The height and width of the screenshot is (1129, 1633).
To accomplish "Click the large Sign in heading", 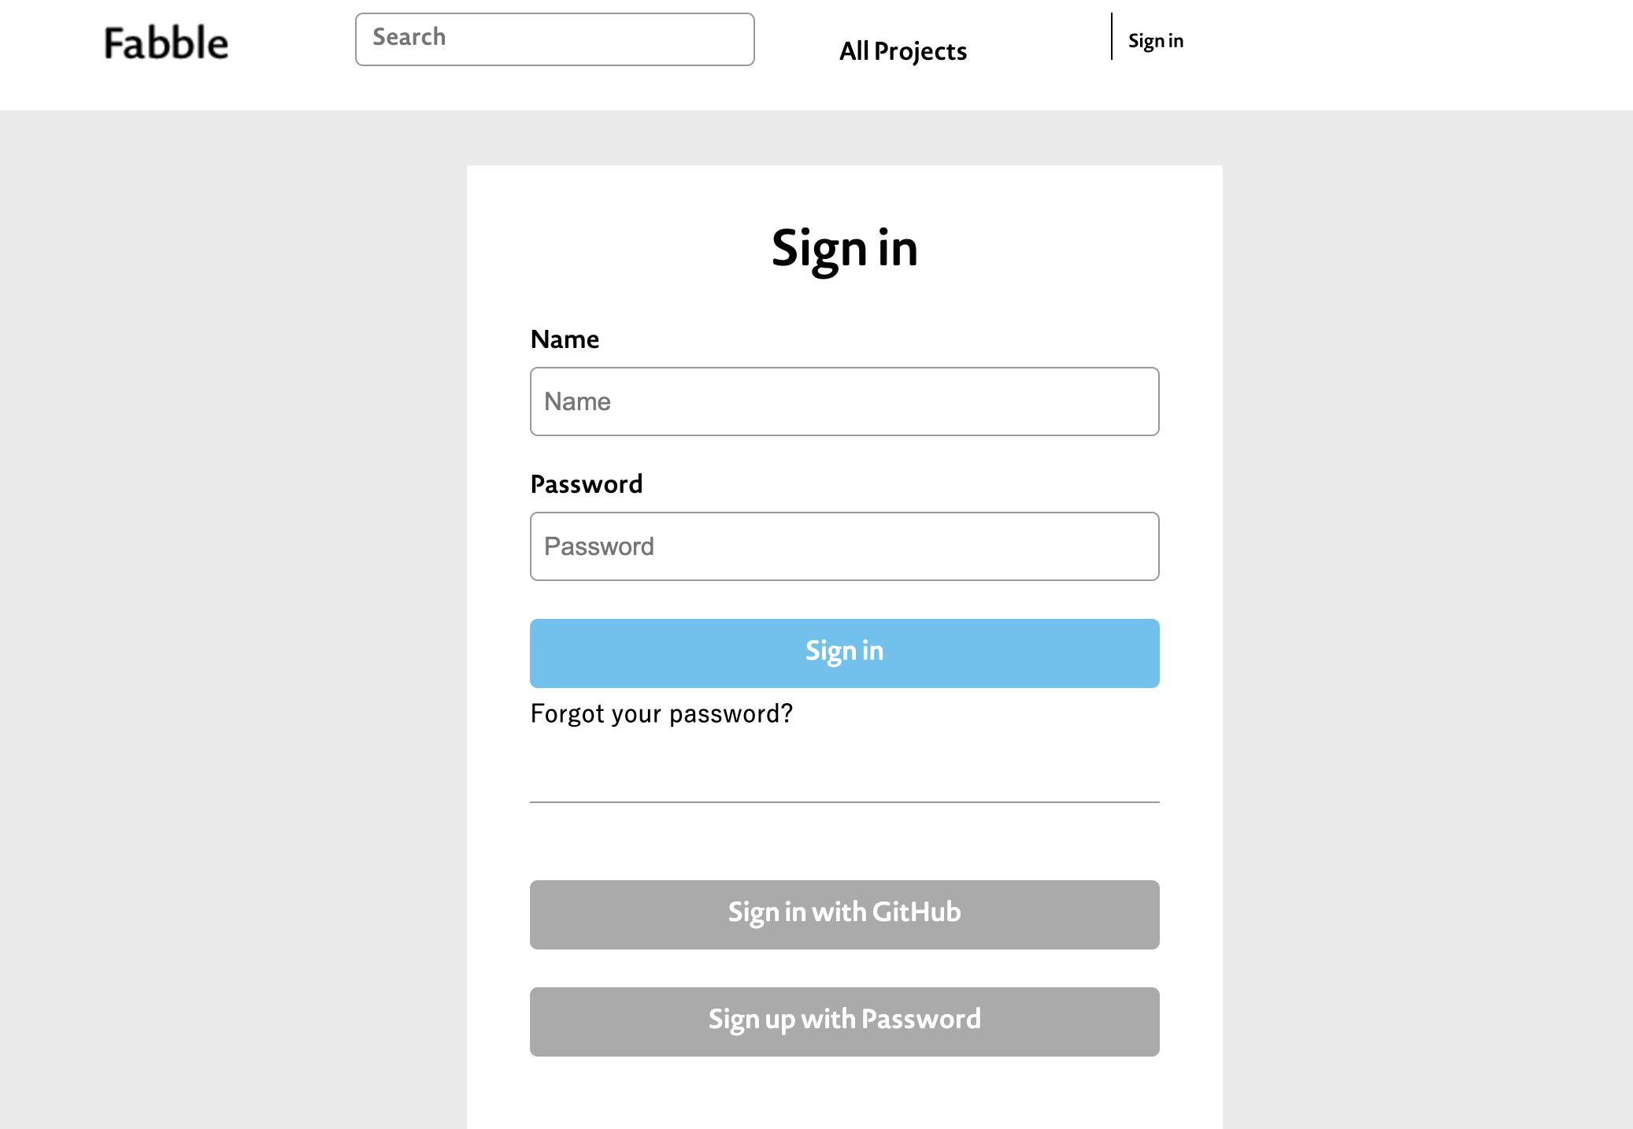I will [x=844, y=248].
